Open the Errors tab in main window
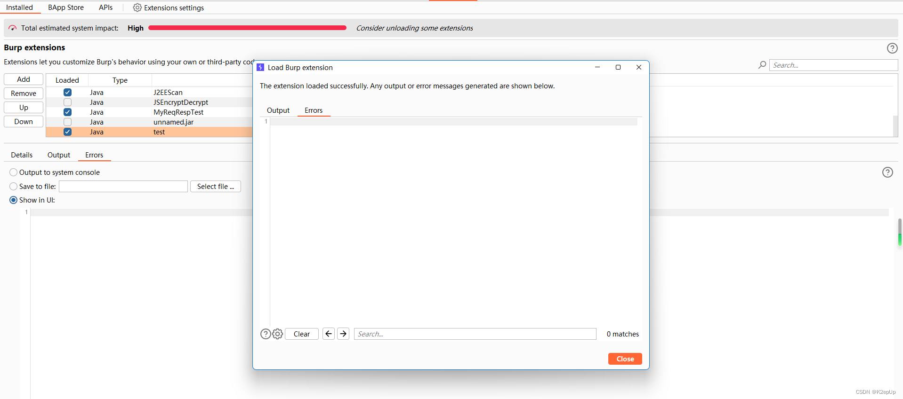 94,155
